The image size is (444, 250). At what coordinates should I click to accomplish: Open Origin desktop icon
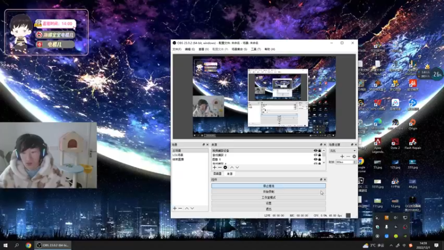pyautogui.click(x=412, y=124)
